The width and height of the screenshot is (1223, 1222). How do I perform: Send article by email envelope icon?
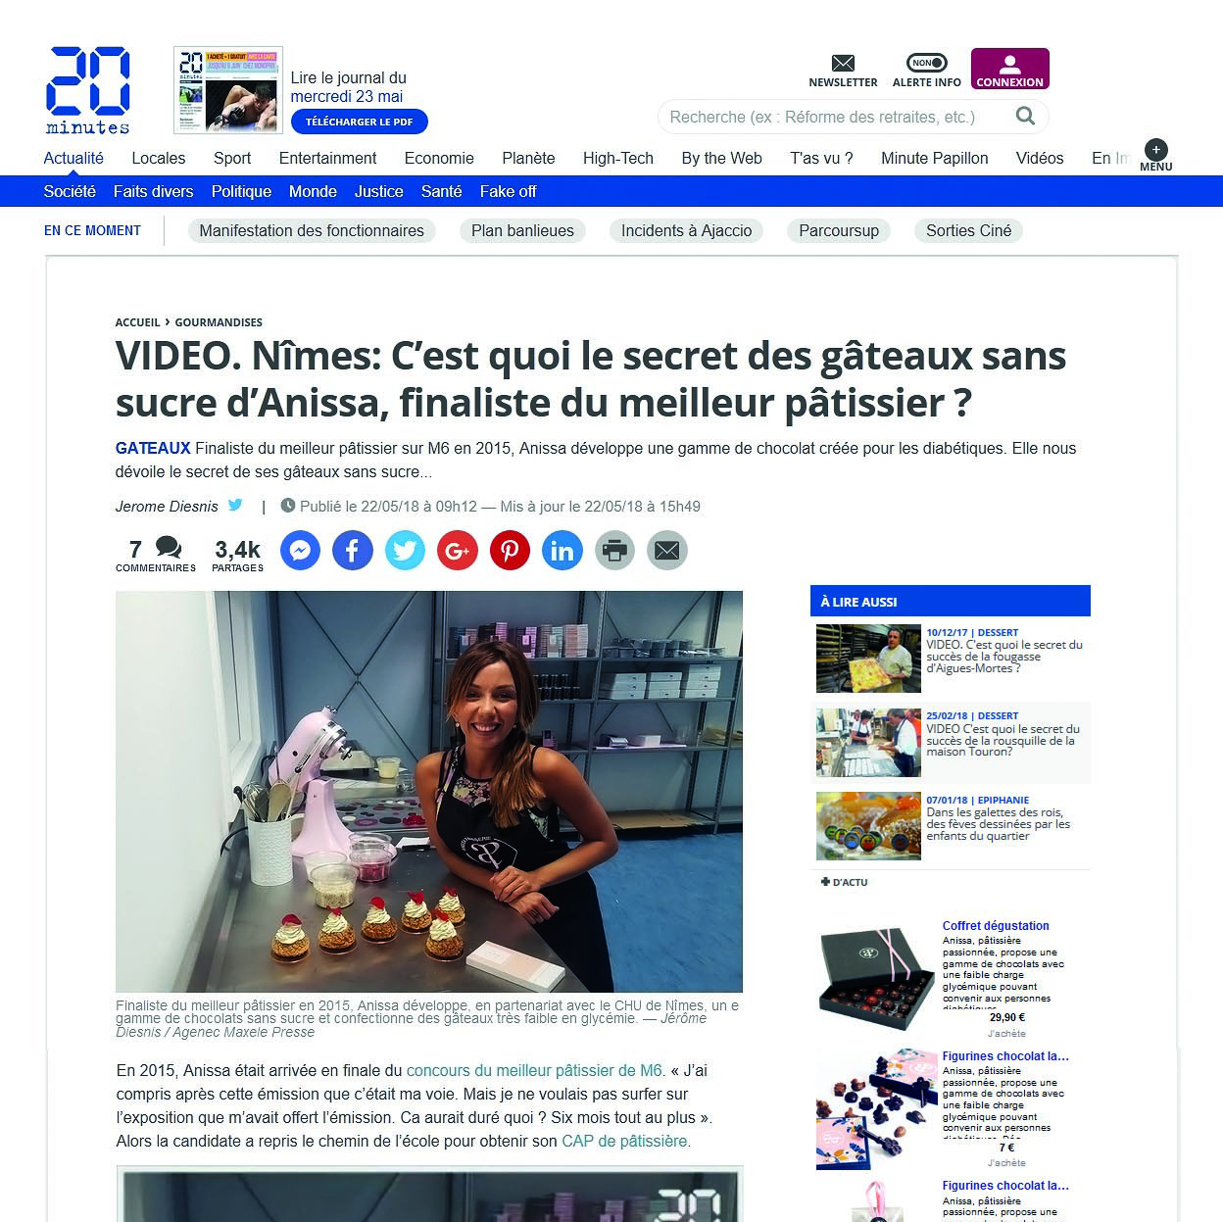(667, 551)
